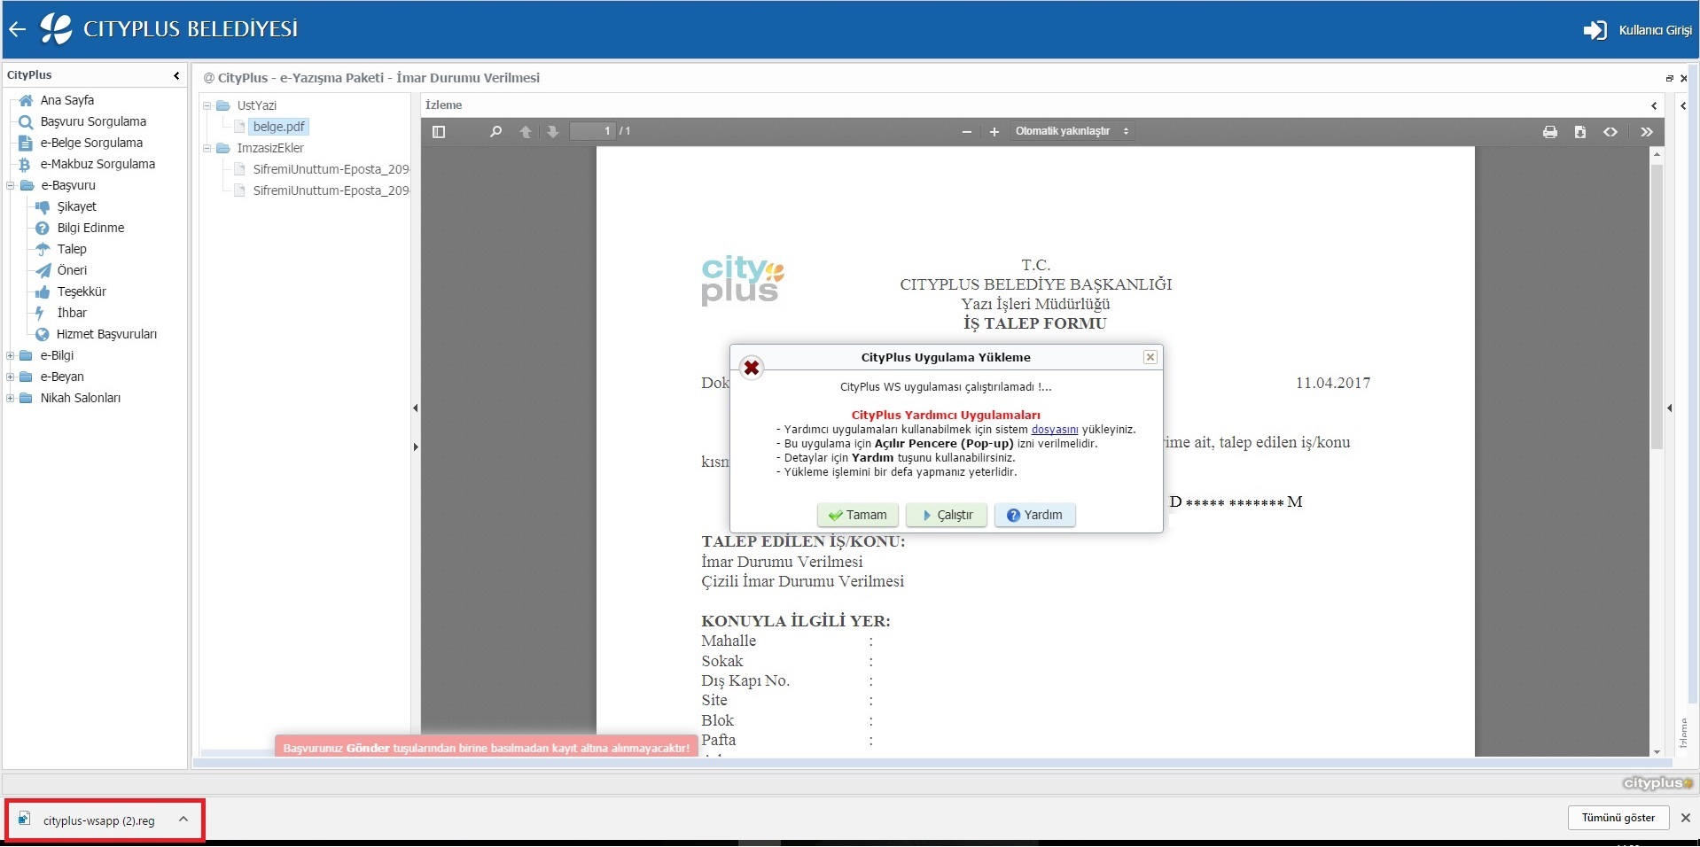Open PDF viewer tools menu
Image resolution: width=1700 pixels, height=847 pixels.
[x=1647, y=132]
